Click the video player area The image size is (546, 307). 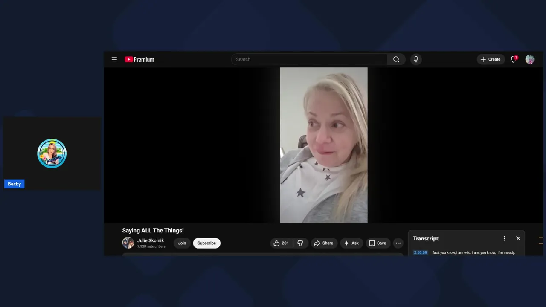[323, 145]
